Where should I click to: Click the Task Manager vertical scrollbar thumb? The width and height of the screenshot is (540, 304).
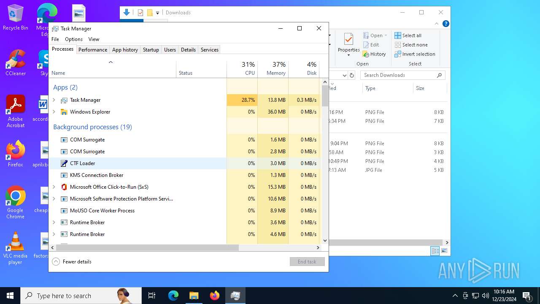325,96
